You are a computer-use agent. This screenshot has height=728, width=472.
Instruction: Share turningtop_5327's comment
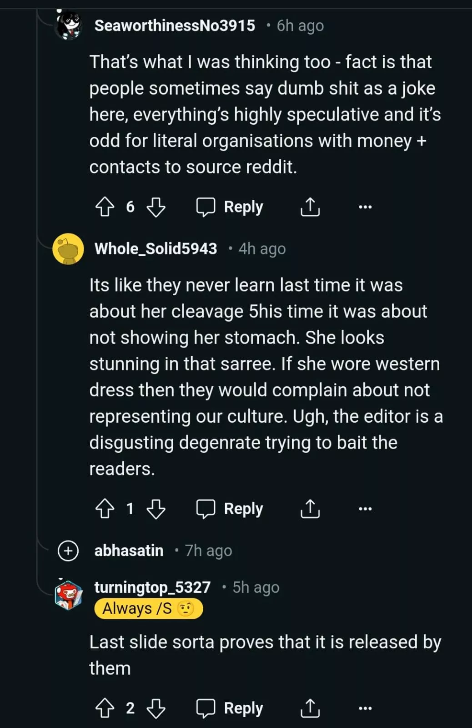[310, 708]
